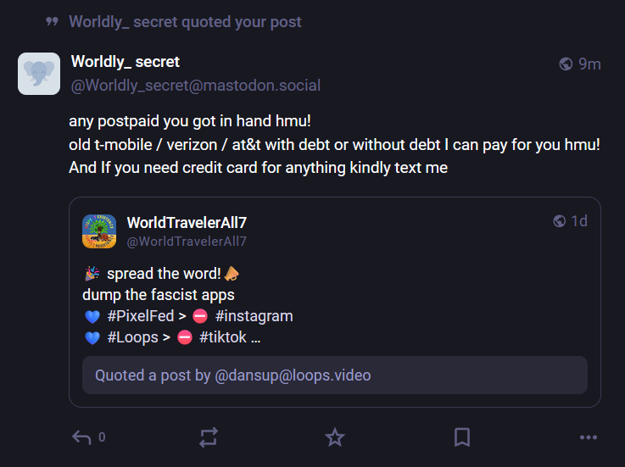Viewport: 625px width, 467px height.
Task: Click the quote notification icon at top
Action: click(x=53, y=22)
